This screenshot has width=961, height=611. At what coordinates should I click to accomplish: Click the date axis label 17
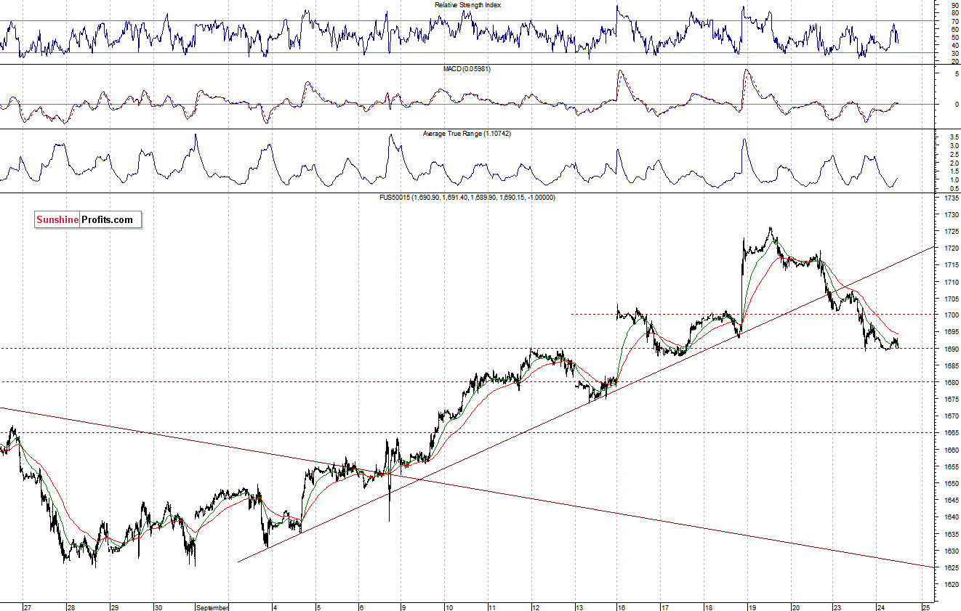(665, 607)
